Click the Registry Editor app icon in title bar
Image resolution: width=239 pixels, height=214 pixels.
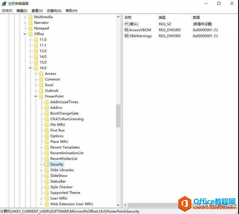click(x=4, y=3)
